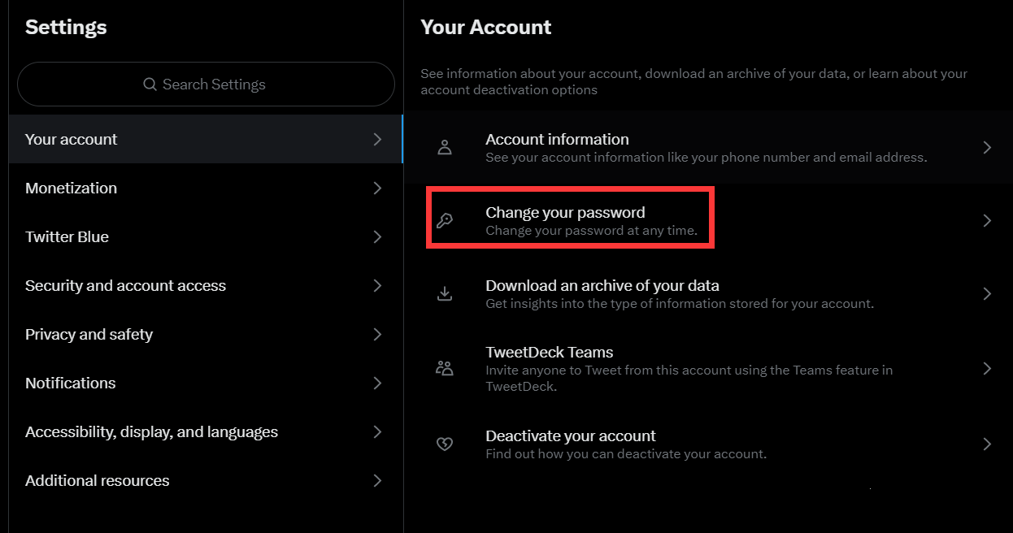Expand the Twitter Blue chevron
Screen dimensions: 1013x533
click(377, 237)
